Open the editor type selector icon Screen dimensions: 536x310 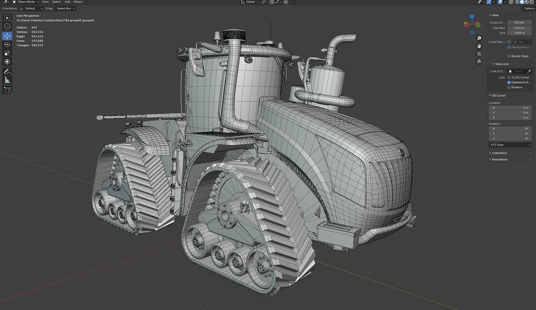tap(6, 2)
